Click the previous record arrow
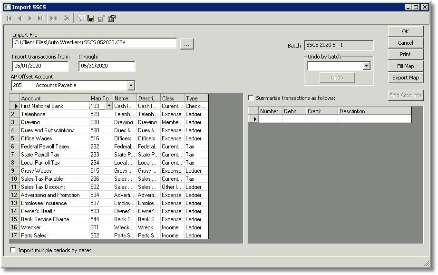The height and width of the screenshot is (275, 438). [19, 19]
